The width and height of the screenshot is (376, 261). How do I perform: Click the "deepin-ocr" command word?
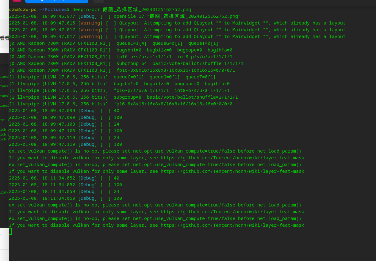point(86,9)
